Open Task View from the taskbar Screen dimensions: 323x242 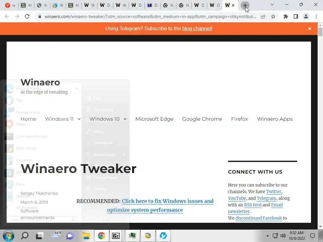tap(40, 236)
